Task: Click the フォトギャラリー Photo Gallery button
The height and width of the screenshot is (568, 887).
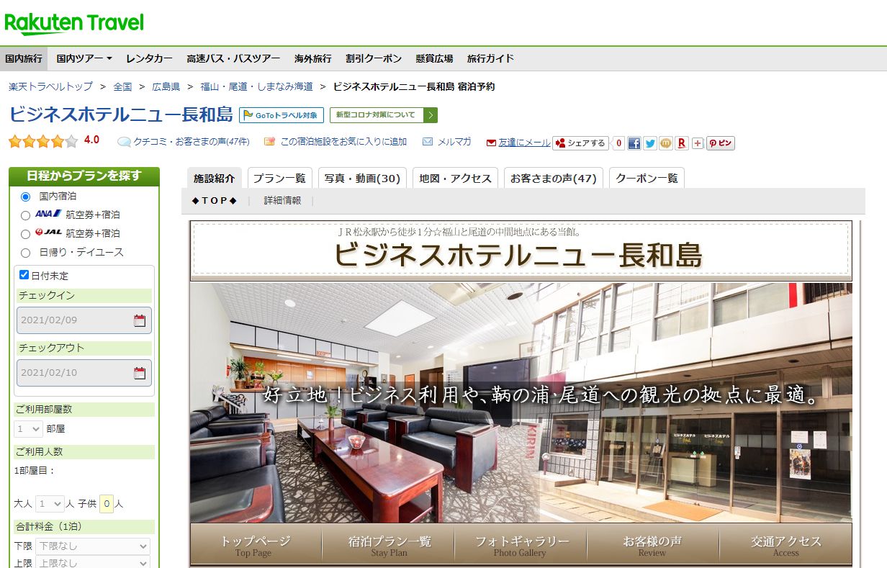Action: [x=521, y=546]
